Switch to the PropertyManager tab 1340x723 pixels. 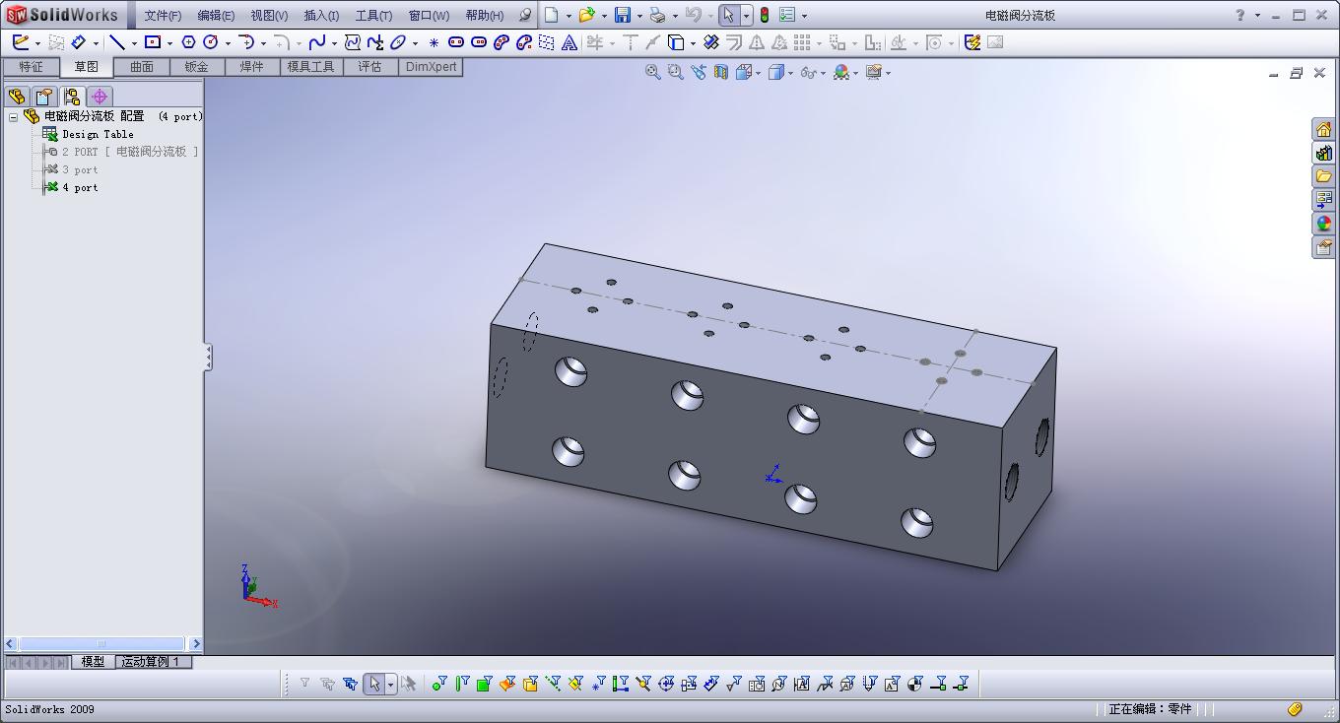pos(43,97)
